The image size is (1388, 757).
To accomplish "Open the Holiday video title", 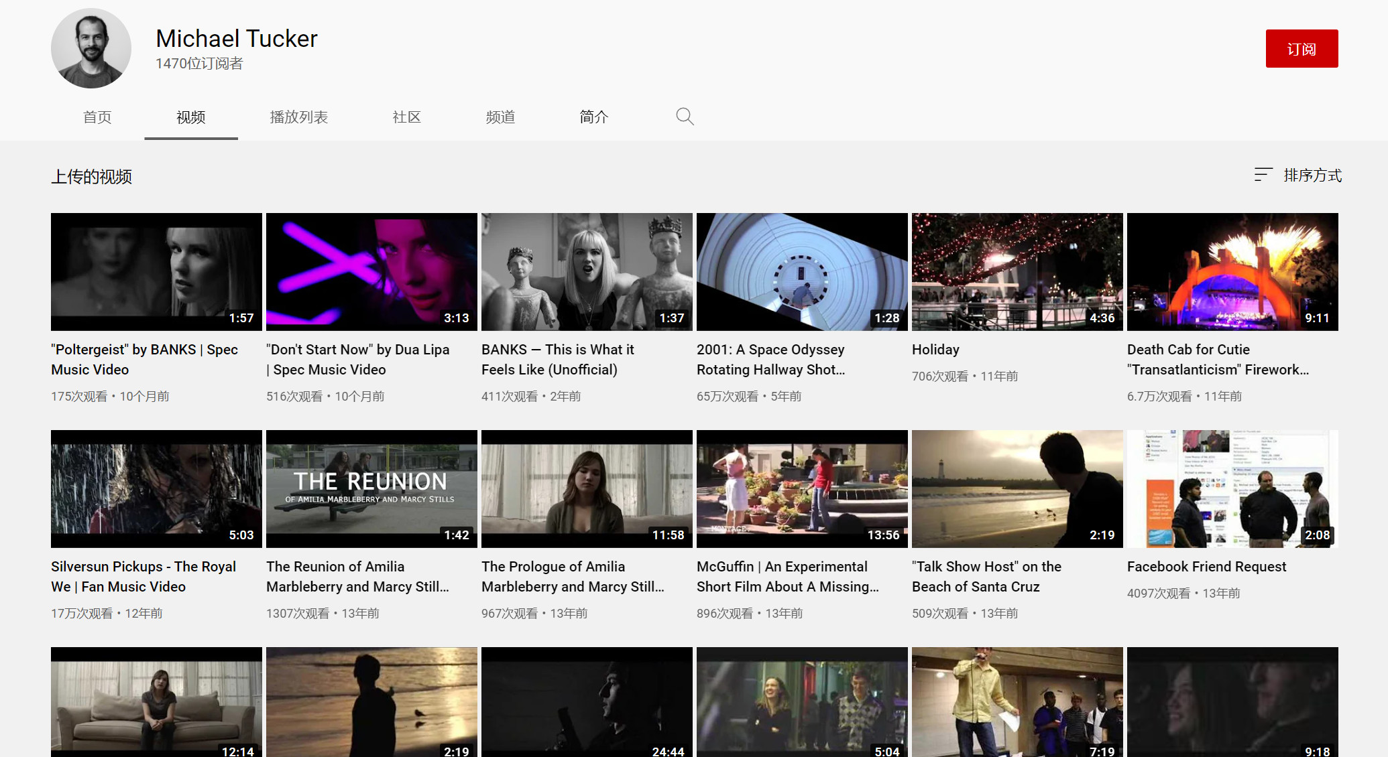I will point(935,350).
